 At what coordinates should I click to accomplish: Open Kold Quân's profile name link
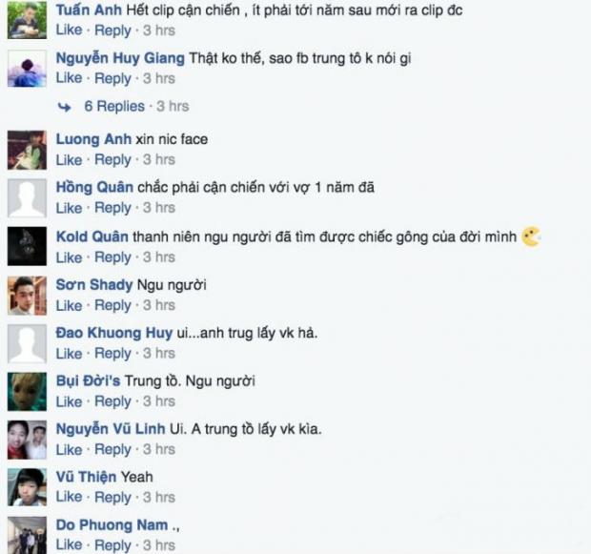tap(92, 236)
